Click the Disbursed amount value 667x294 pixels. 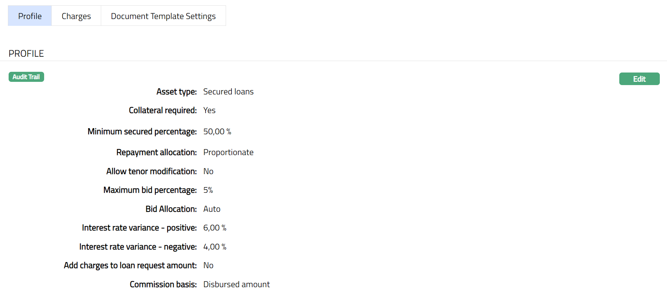(236, 285)
